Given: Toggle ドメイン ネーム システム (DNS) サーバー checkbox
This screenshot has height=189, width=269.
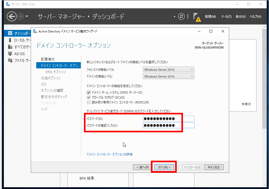Looking at the screenshot, I should coord(89,93).
